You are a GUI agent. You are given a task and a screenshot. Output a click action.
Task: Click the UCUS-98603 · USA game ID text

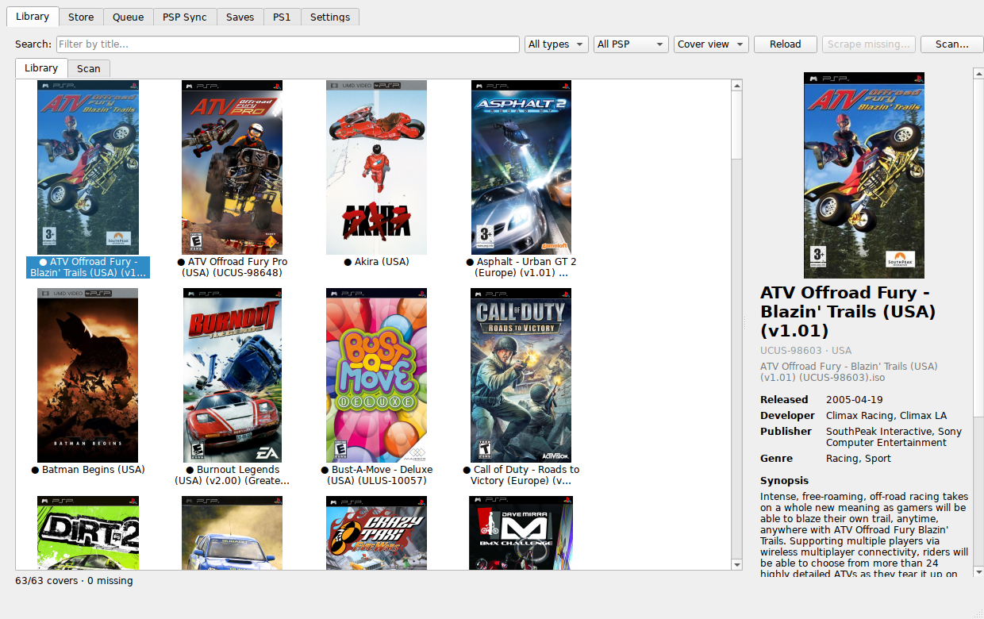805,350
